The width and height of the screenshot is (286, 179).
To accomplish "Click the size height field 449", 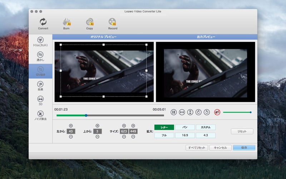I will point(133,131).
